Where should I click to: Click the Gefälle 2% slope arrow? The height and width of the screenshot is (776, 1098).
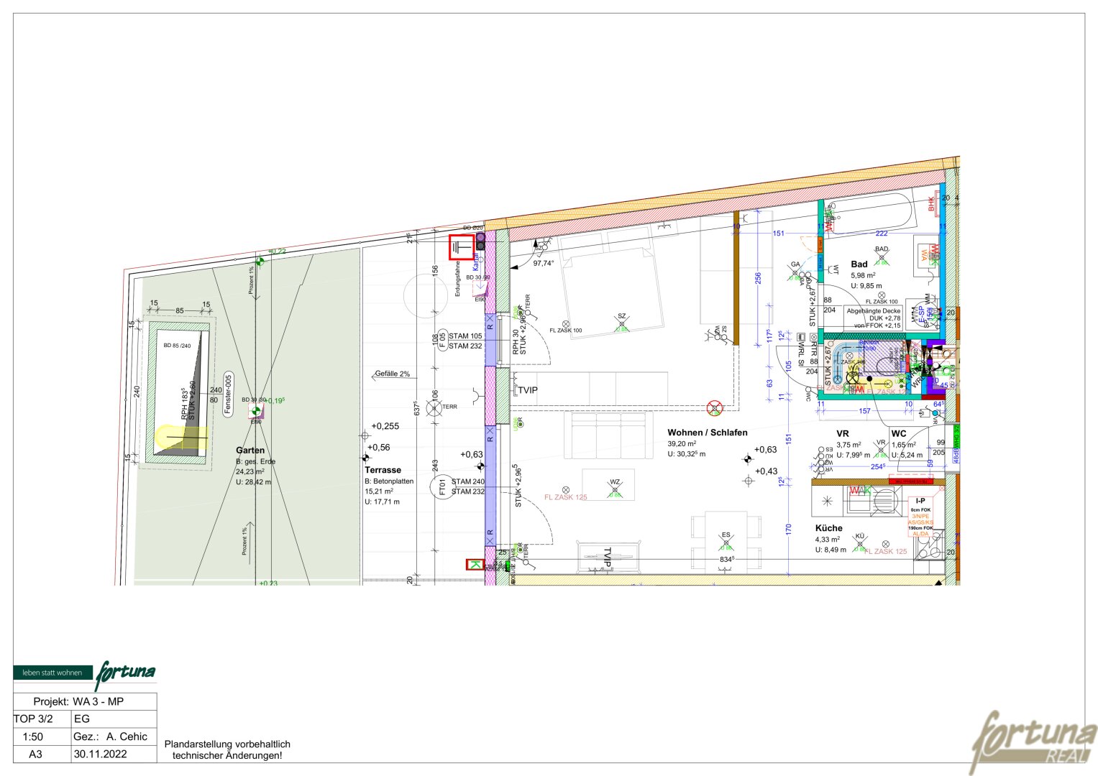[392, 374]
